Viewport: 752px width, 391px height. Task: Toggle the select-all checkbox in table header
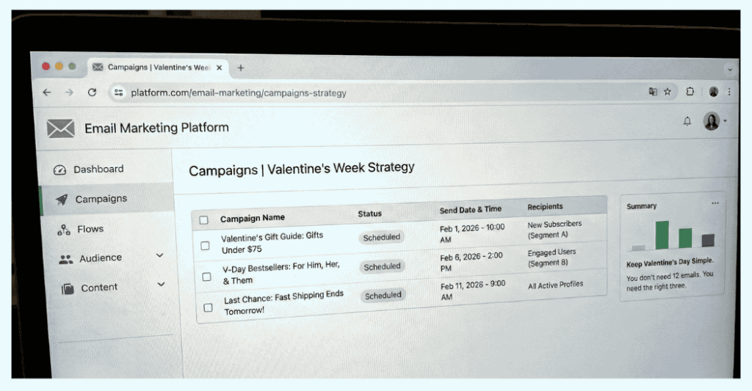click(x=204, y=220)
